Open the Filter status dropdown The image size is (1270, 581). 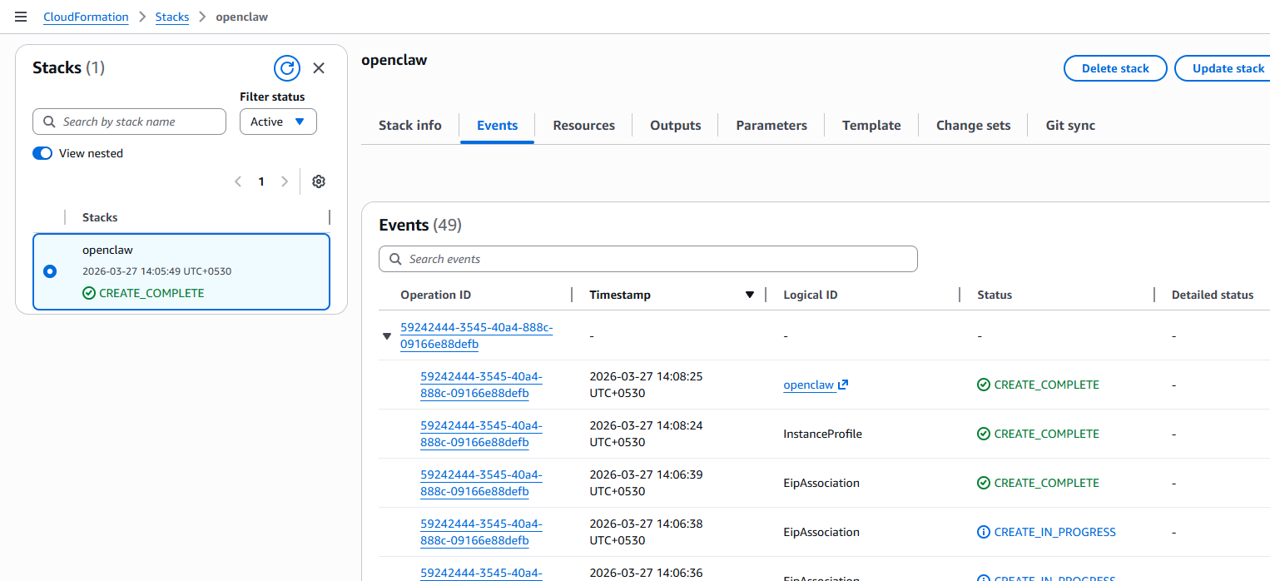pos(278,122)
